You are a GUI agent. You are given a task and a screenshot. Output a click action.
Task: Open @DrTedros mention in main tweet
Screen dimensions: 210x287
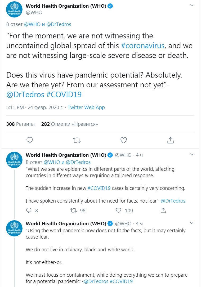(x=25, y=94)
